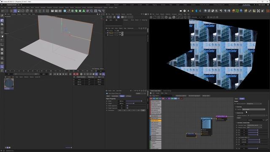The image size is (270, 152).
Task: Open the Edit Render Settings icon
Action: coord(60,11)
